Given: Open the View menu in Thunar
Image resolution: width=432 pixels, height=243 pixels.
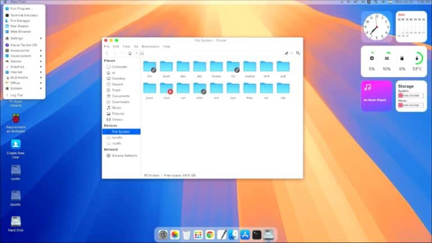Looking at the screenshot, I should (126, 47).
